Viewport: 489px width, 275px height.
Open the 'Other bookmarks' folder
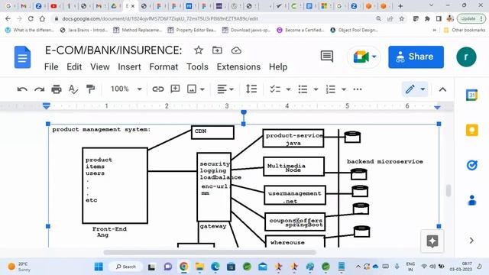pyautogui.click(x=465, y=30)
